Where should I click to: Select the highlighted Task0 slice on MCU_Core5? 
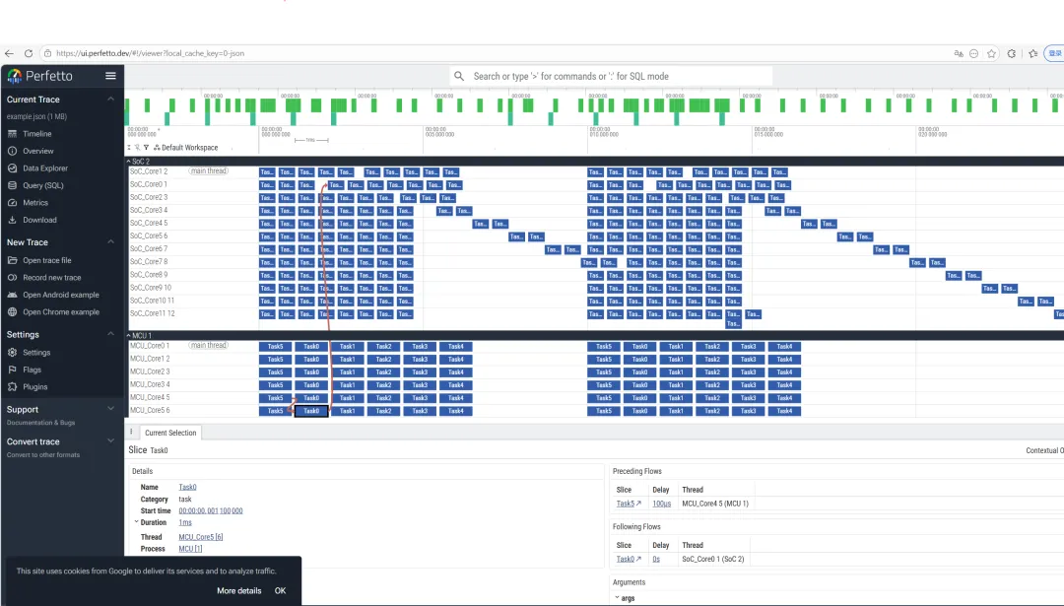[x=311, y=411]
